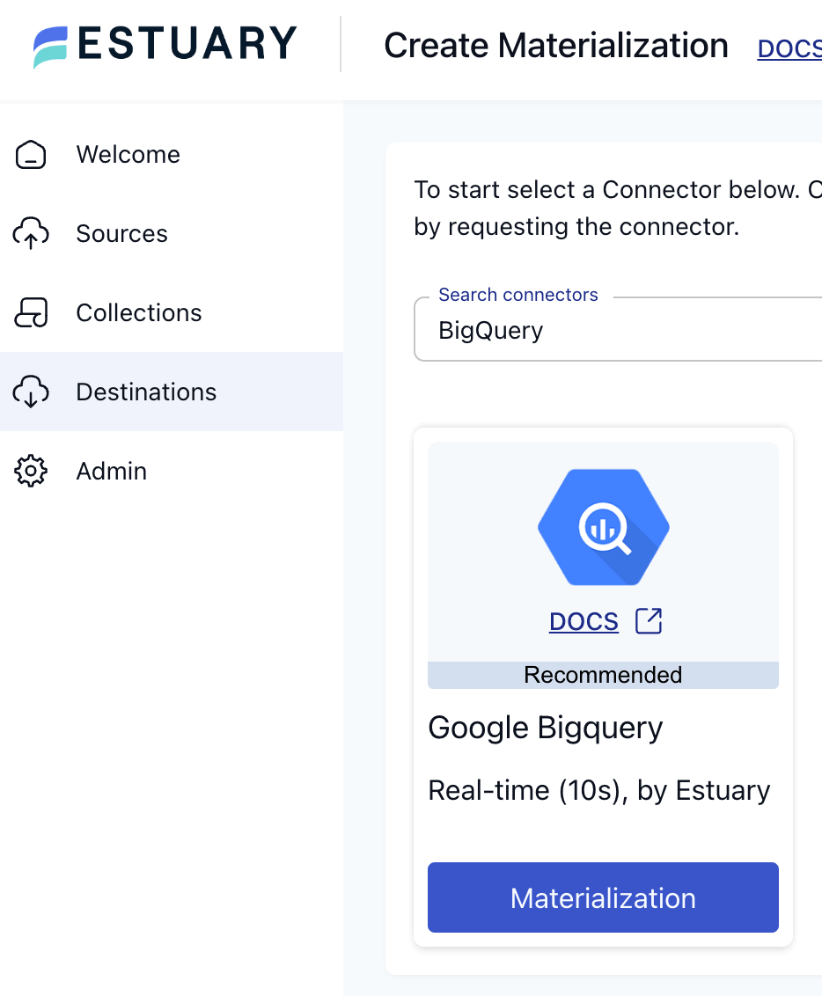Click the Google BigQuery hexagon connector logo
822x996 pixels.
pos(603,525)
